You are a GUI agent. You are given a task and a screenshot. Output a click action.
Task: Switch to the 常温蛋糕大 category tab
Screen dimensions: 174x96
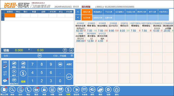[x=98, y=12]
